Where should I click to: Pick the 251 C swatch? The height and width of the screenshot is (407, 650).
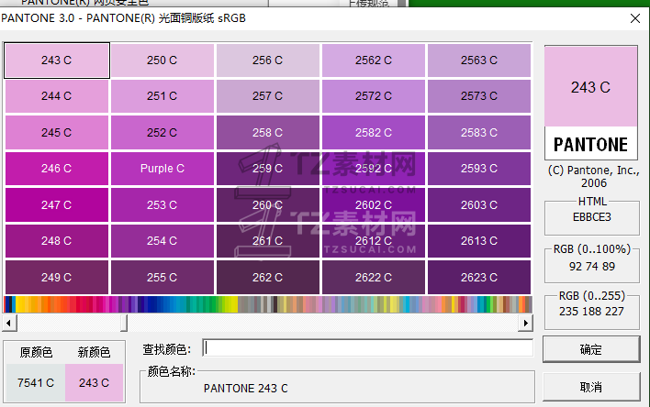coord(162,96)
